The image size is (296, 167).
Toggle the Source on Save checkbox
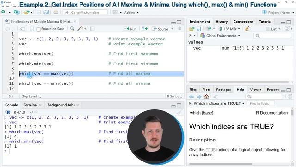[x=38, y=29]
